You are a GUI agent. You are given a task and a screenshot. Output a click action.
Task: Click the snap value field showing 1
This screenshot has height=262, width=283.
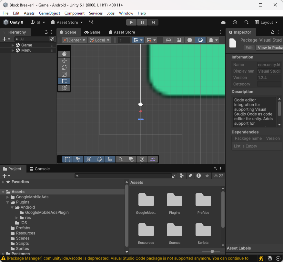click(124, 40)
